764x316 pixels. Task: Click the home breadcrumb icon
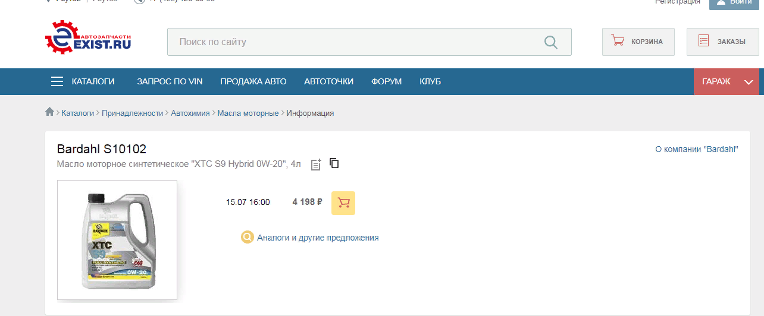[50, 112]
